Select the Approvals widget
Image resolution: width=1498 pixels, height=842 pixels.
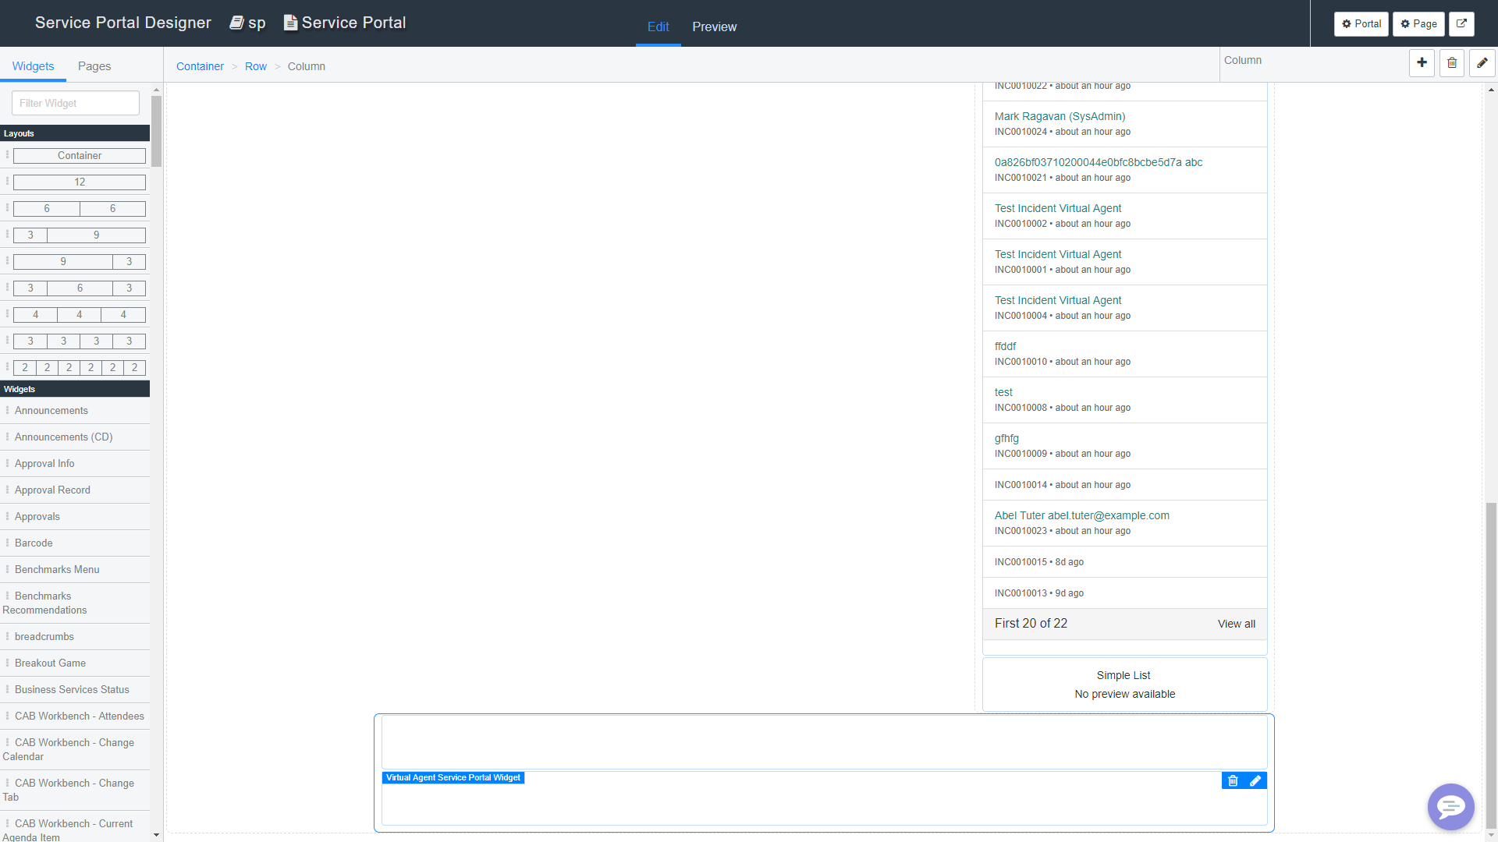coord(37,516)
